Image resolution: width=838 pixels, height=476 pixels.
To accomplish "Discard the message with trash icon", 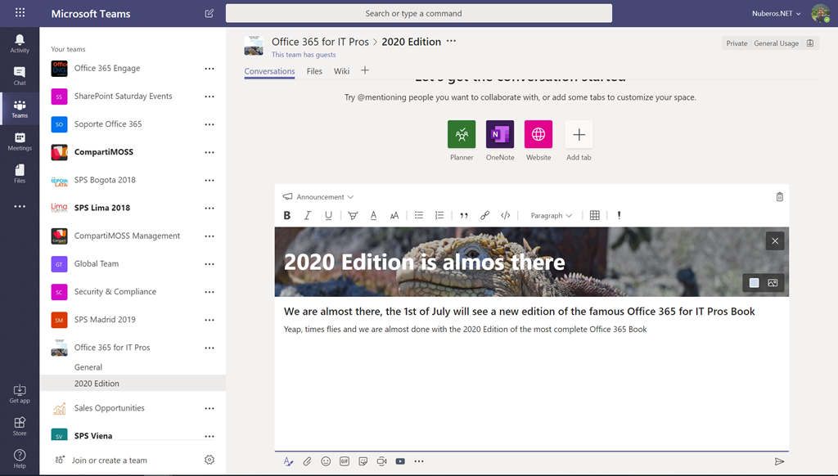I will (780, 196).
